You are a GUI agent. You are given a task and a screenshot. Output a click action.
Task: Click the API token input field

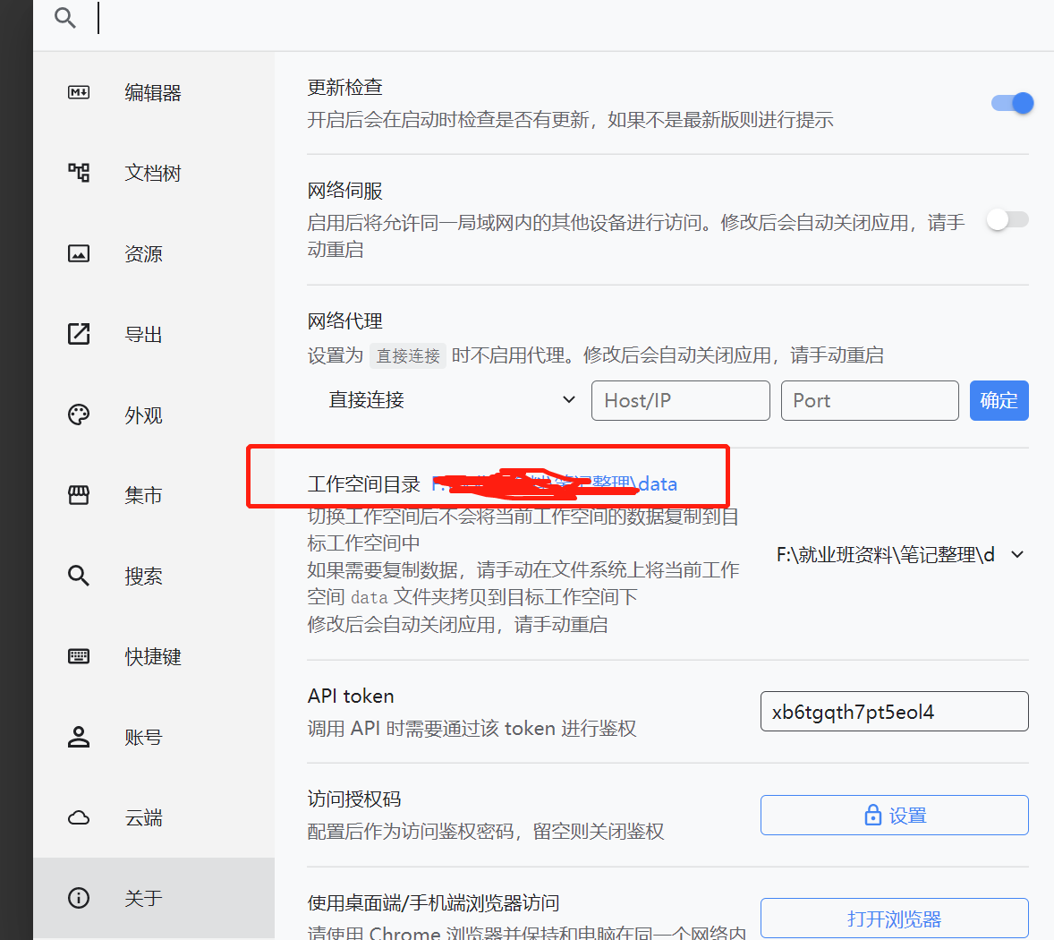coord(894,712)
